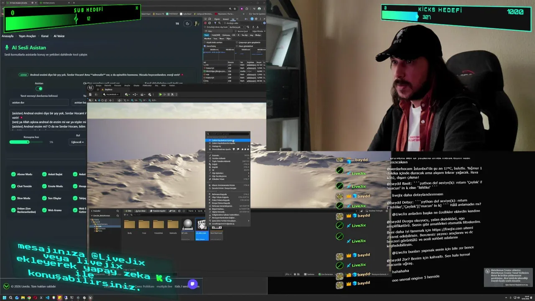Select the LS_Ada_Cam level sequence asset
The height and width of the screenshot is (301, 535).
[202, 230]
